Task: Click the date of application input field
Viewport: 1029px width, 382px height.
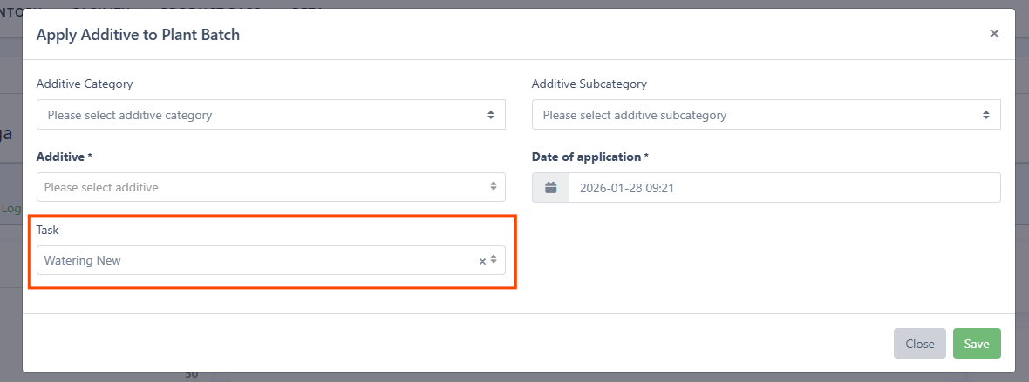Action: coord(783,188)
